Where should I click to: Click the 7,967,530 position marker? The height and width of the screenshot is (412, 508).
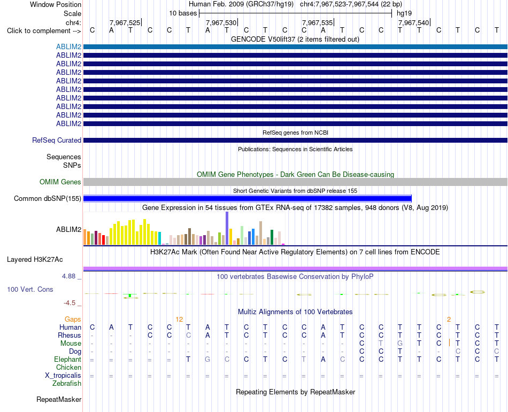(x=221, y=22)
